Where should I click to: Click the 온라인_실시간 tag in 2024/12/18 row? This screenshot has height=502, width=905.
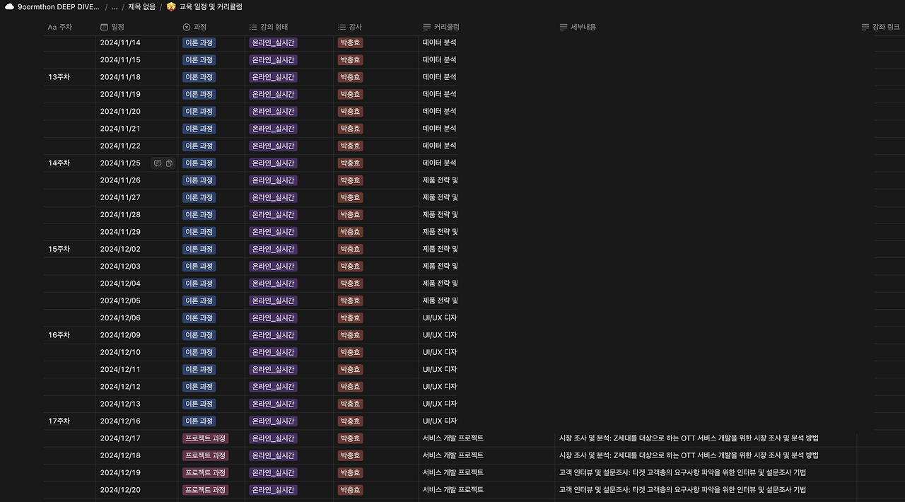point(273,455)
